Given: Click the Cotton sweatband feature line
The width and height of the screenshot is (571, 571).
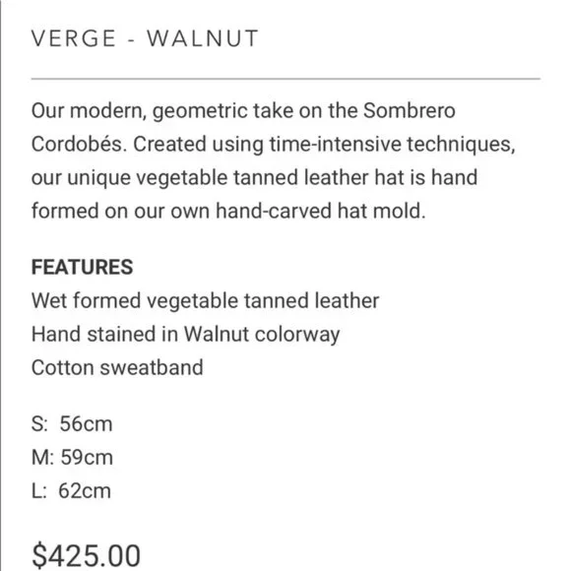Looking at the screenshot, I should [117, 367].
